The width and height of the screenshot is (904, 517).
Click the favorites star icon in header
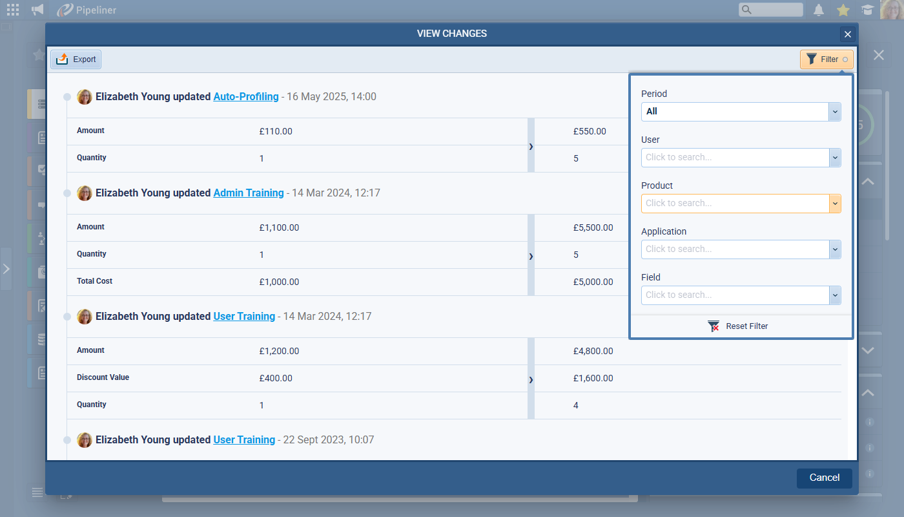(843, 10)
